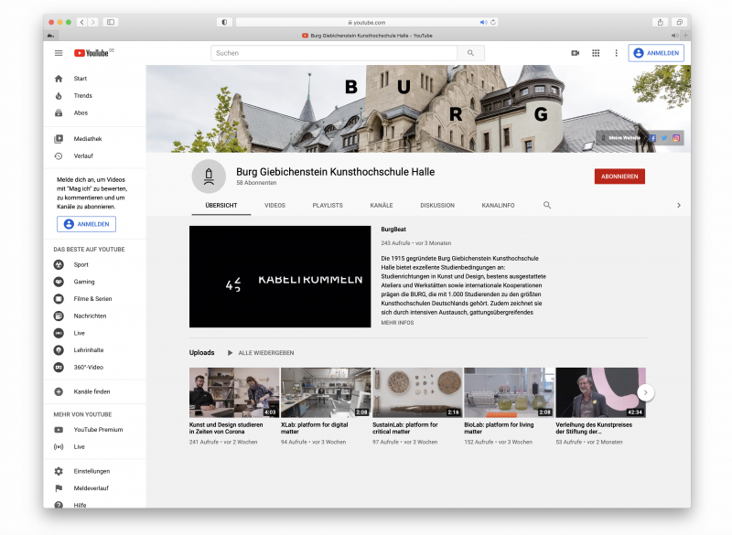Select the PLAYLISTS tab
This screenshot has height=535, width=732.
coord(327,206)
